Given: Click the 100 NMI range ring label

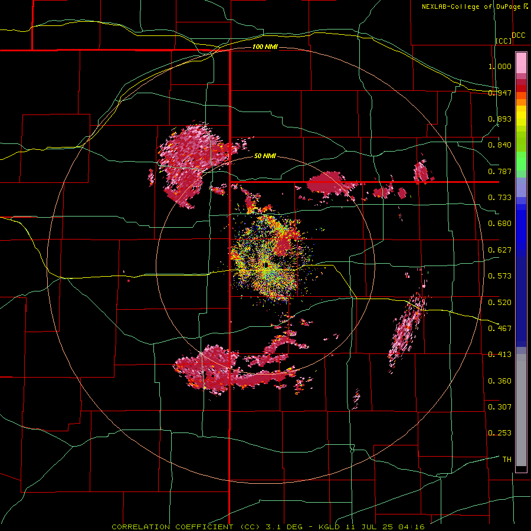Looking at the screenshot, I should tap(265, 47).
